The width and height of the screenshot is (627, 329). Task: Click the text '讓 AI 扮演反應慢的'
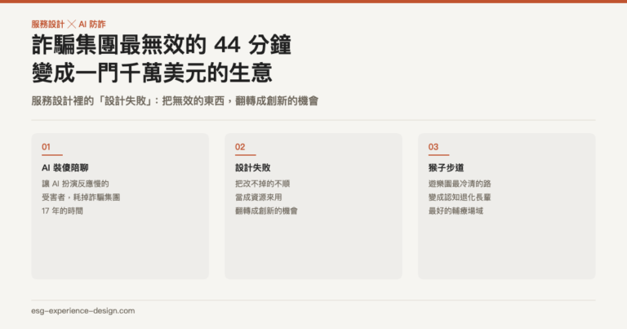tap(75, 184)
